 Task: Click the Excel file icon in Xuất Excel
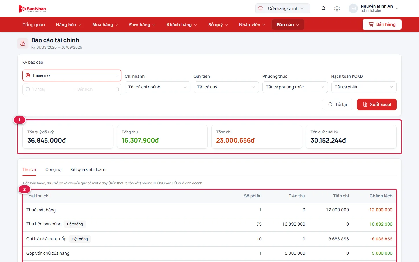coord(365,105)
